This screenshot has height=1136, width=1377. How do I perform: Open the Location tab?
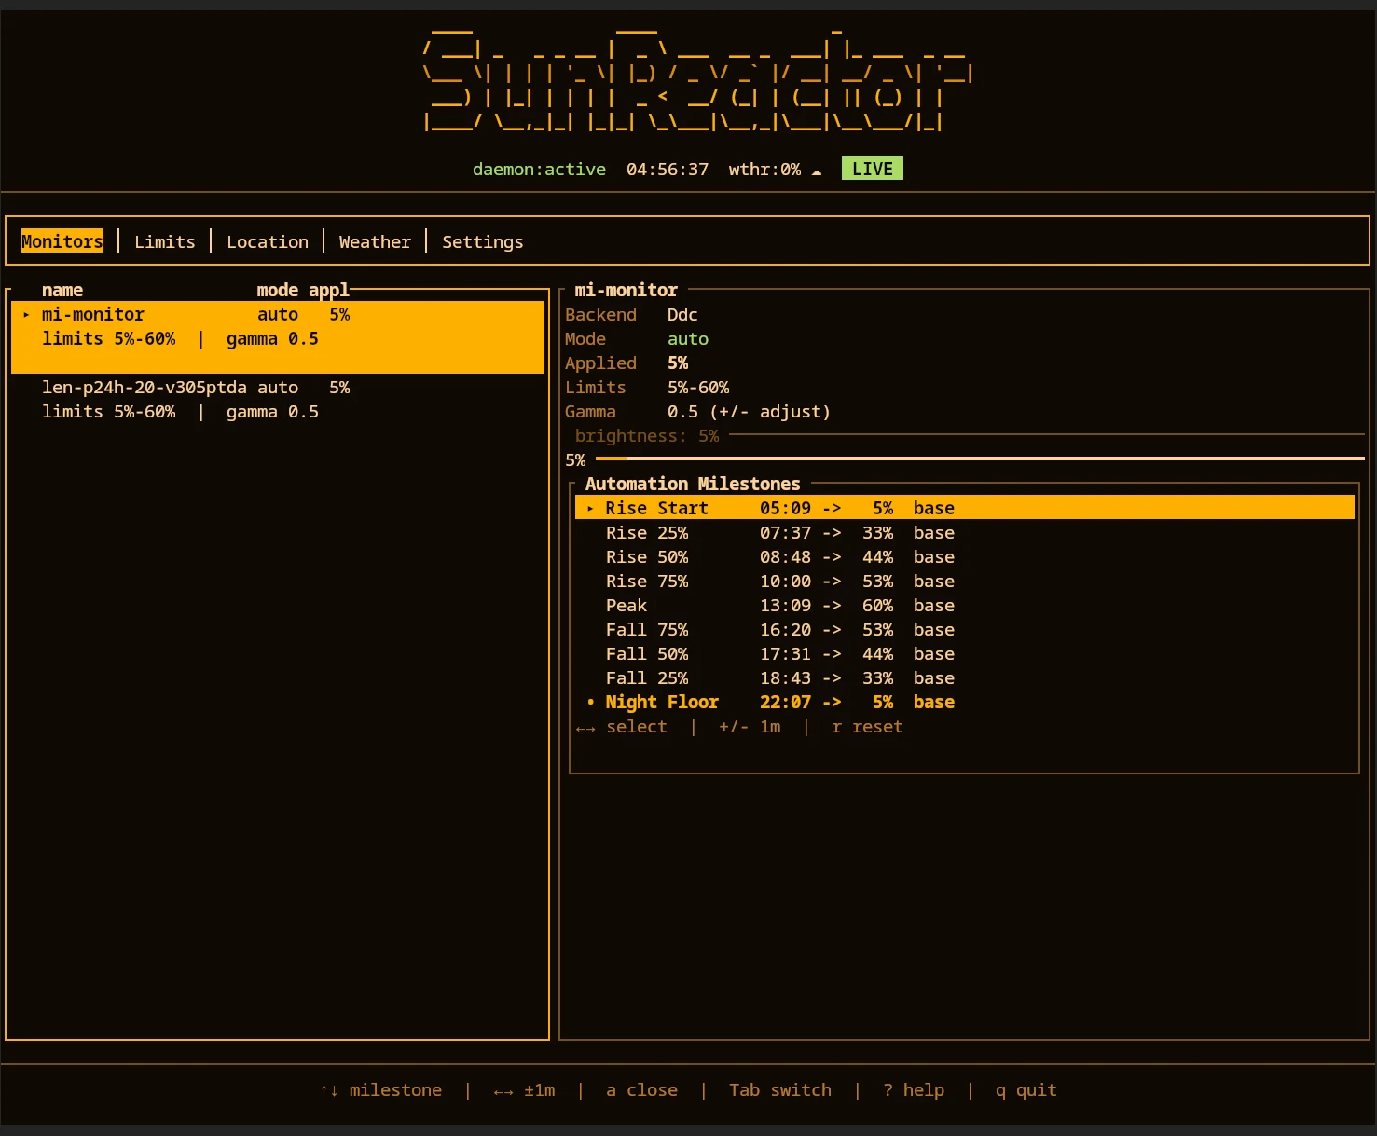[268, 241]
